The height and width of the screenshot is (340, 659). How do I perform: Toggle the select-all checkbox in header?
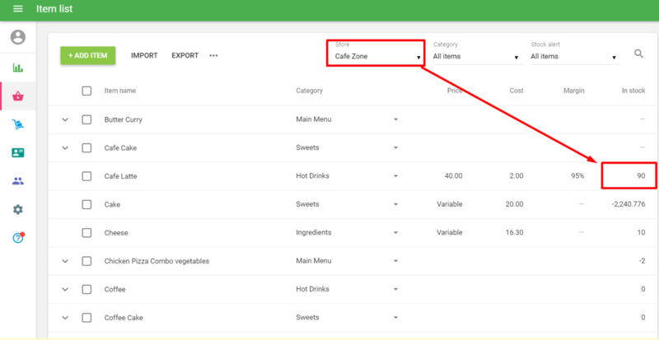[86, 91]
